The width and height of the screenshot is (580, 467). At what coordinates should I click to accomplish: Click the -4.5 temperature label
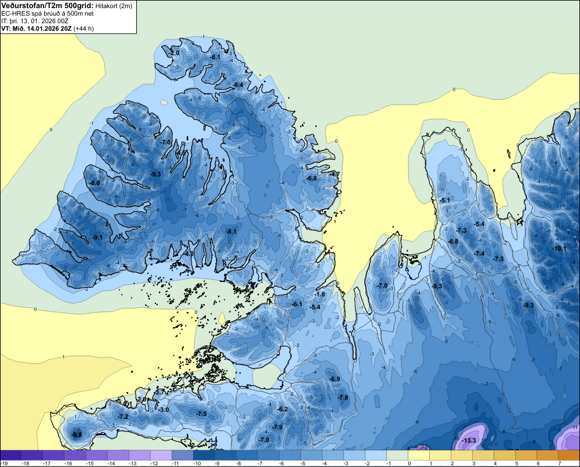point(181,153)
